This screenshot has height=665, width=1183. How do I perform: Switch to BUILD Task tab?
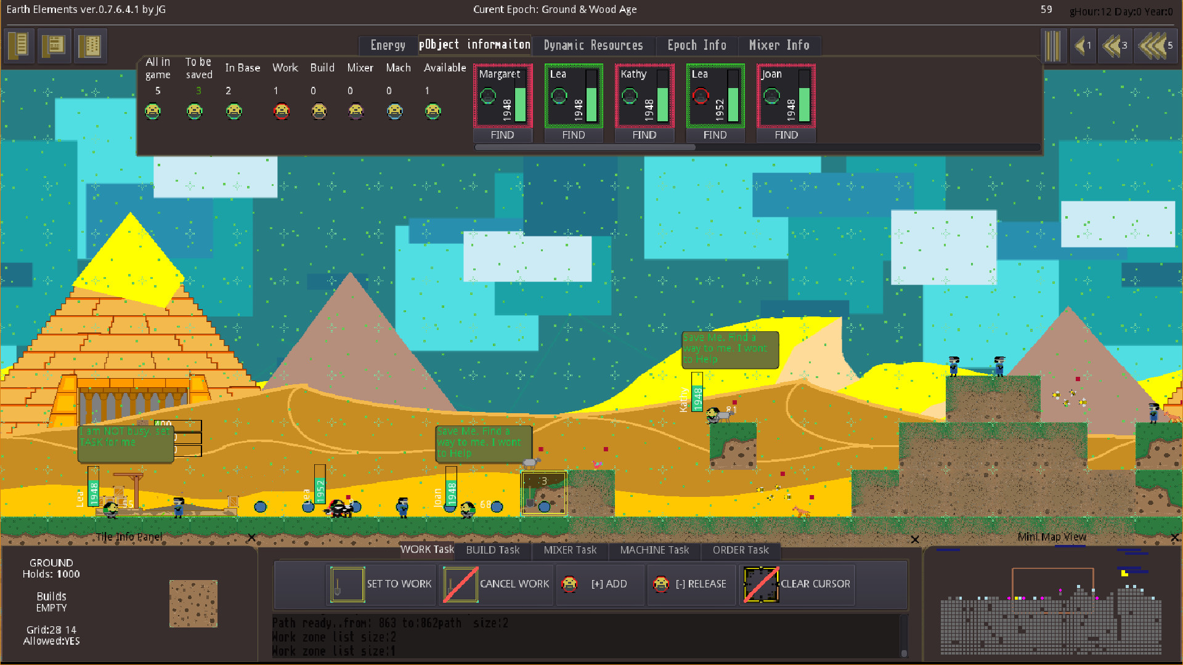click(x=492, y=550)
